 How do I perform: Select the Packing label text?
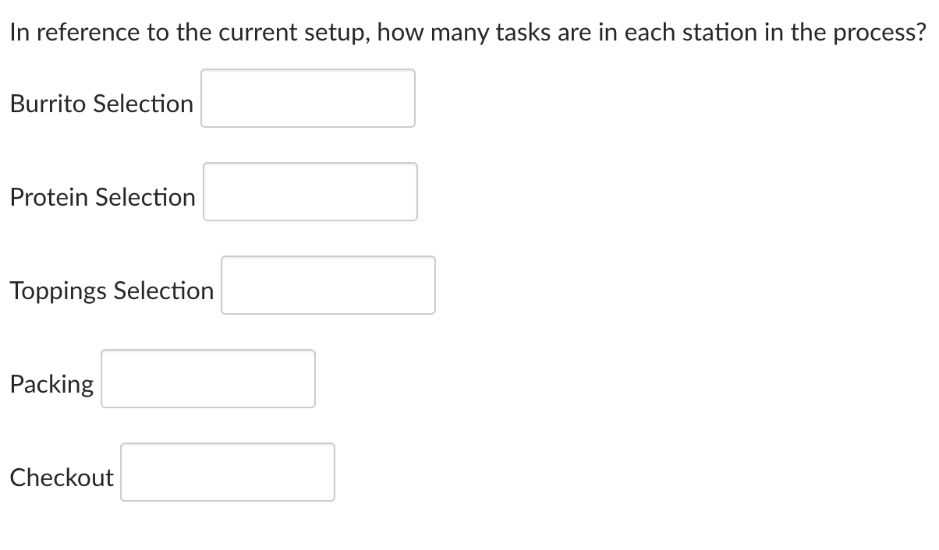point(51,383)
